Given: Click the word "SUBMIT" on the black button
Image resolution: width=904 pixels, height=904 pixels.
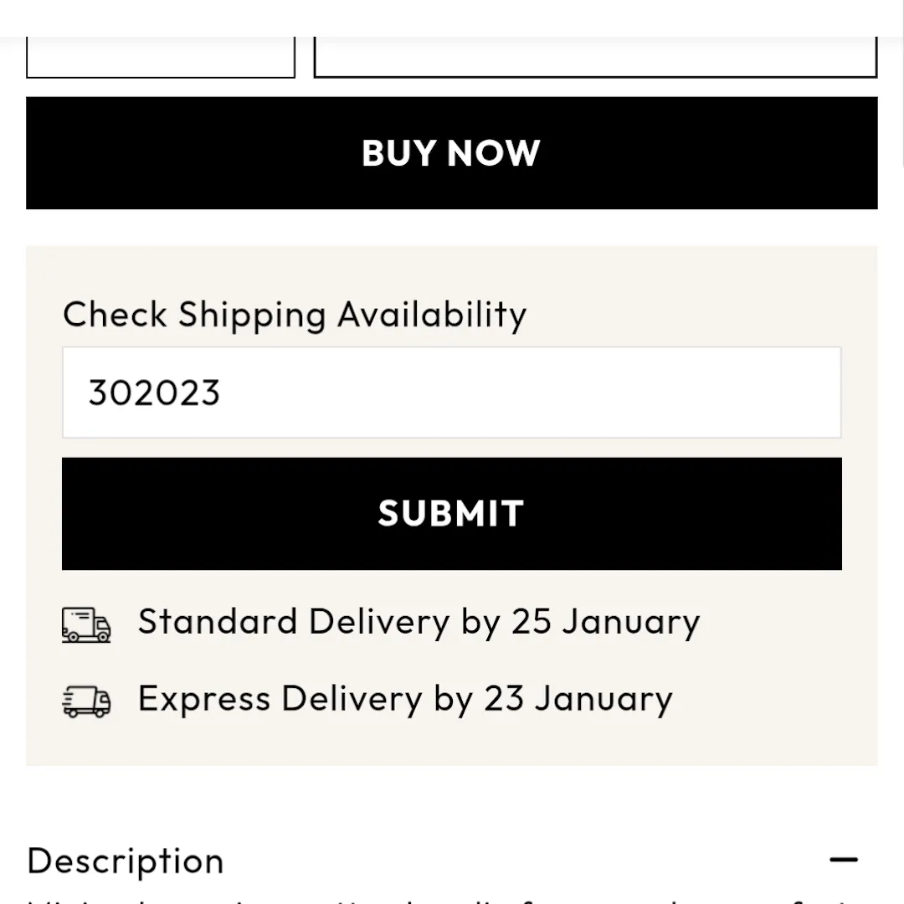Looking at the screenshot, I should coord(451,513).
